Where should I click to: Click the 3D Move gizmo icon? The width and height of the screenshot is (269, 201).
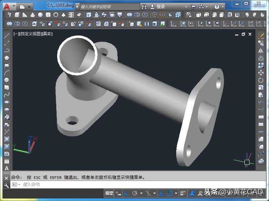point(154,15)
